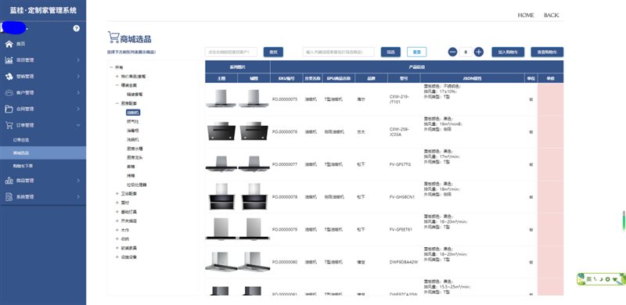This screenshot has width=626, height=305.
Task: Click the plus quantity button
Action: click(479, 52)
